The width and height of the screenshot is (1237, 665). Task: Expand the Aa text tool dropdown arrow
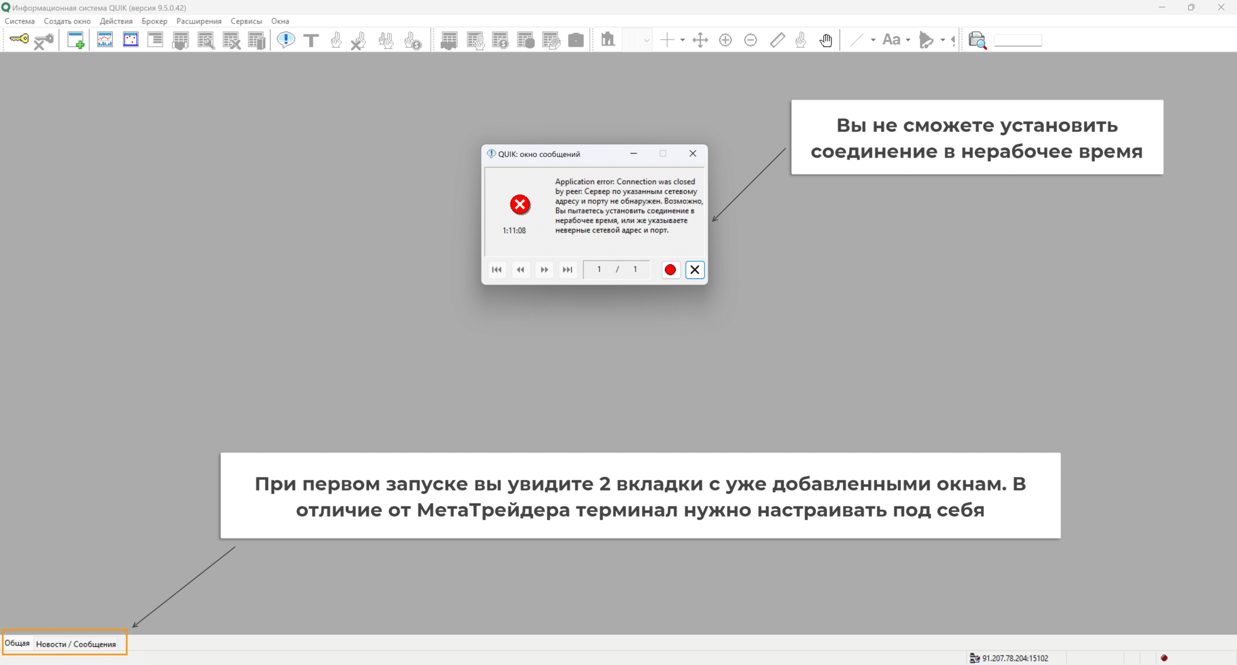908,40
